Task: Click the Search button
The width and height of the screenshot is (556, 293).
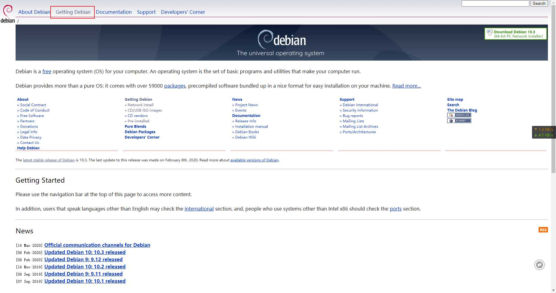Action: [539, 4]
